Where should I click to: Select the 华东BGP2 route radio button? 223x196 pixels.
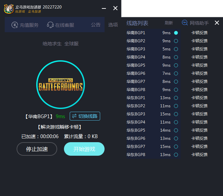pyautogui.click(x=176, y=106)
